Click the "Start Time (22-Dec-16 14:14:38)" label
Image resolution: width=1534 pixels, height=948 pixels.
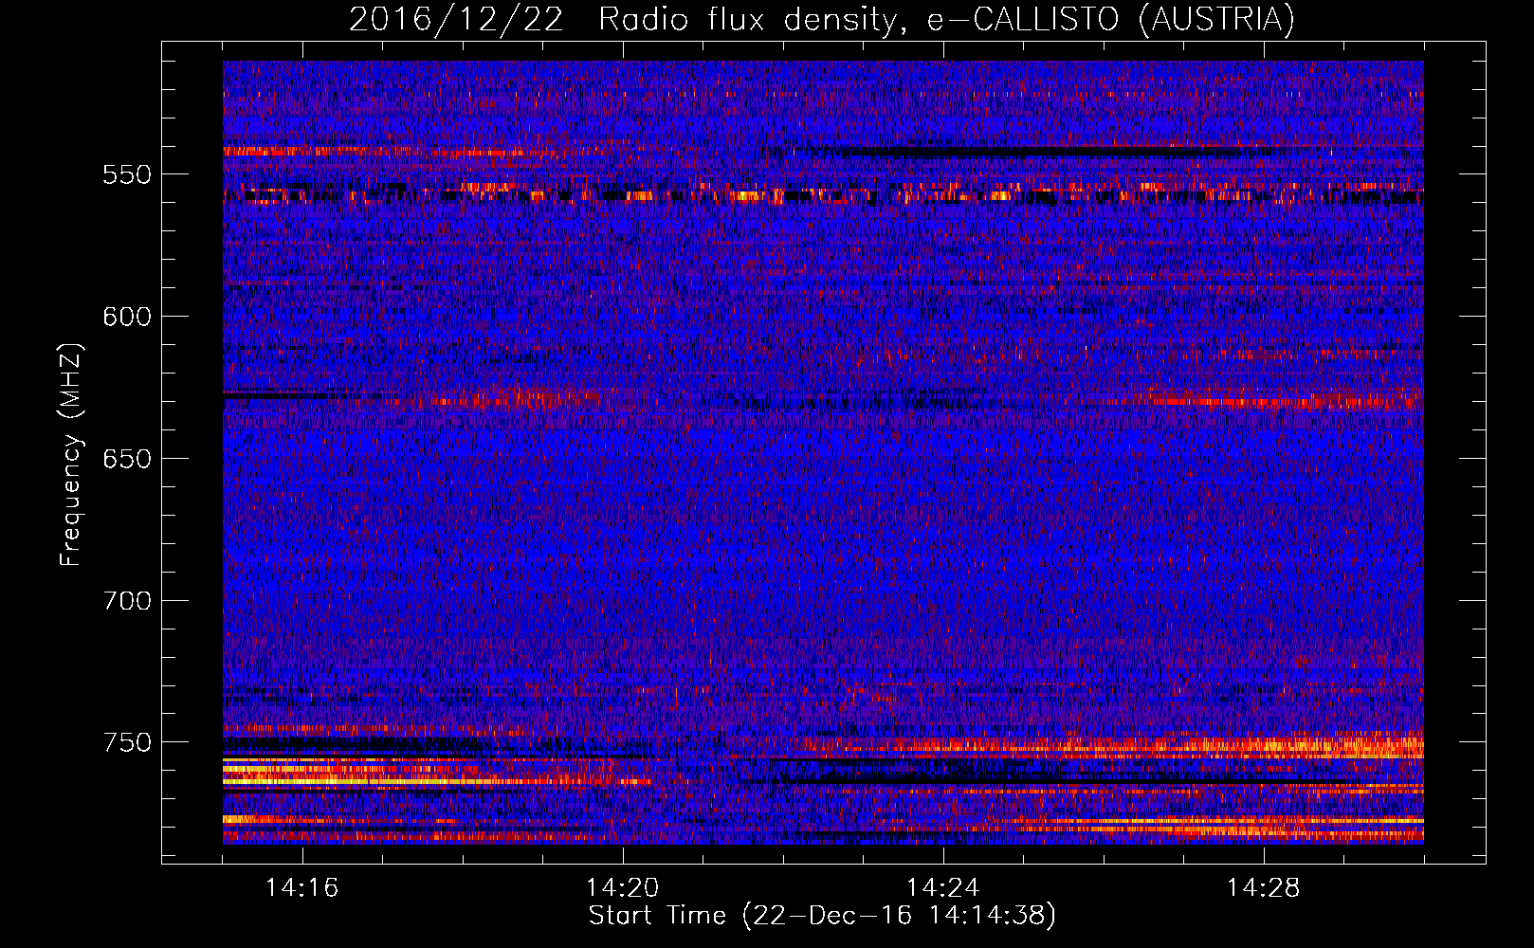[x=822, y=916]
